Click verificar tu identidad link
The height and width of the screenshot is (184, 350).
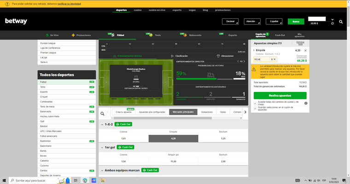[x=69, y=4]
